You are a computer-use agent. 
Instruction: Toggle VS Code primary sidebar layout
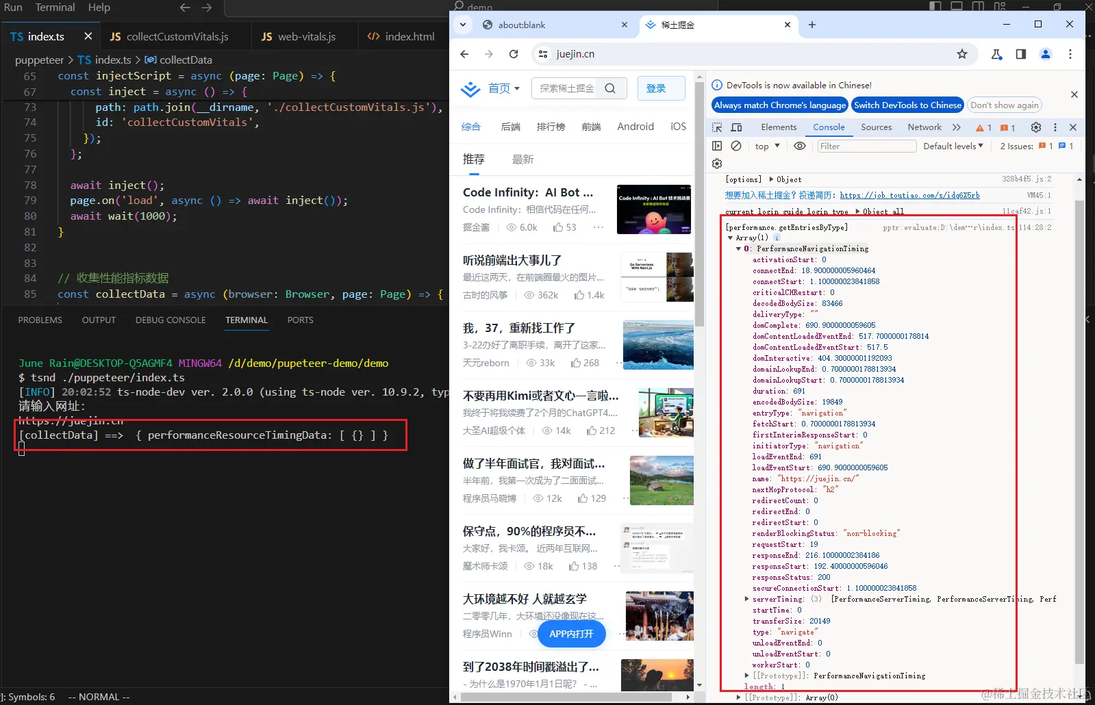[x=935, y=6]
